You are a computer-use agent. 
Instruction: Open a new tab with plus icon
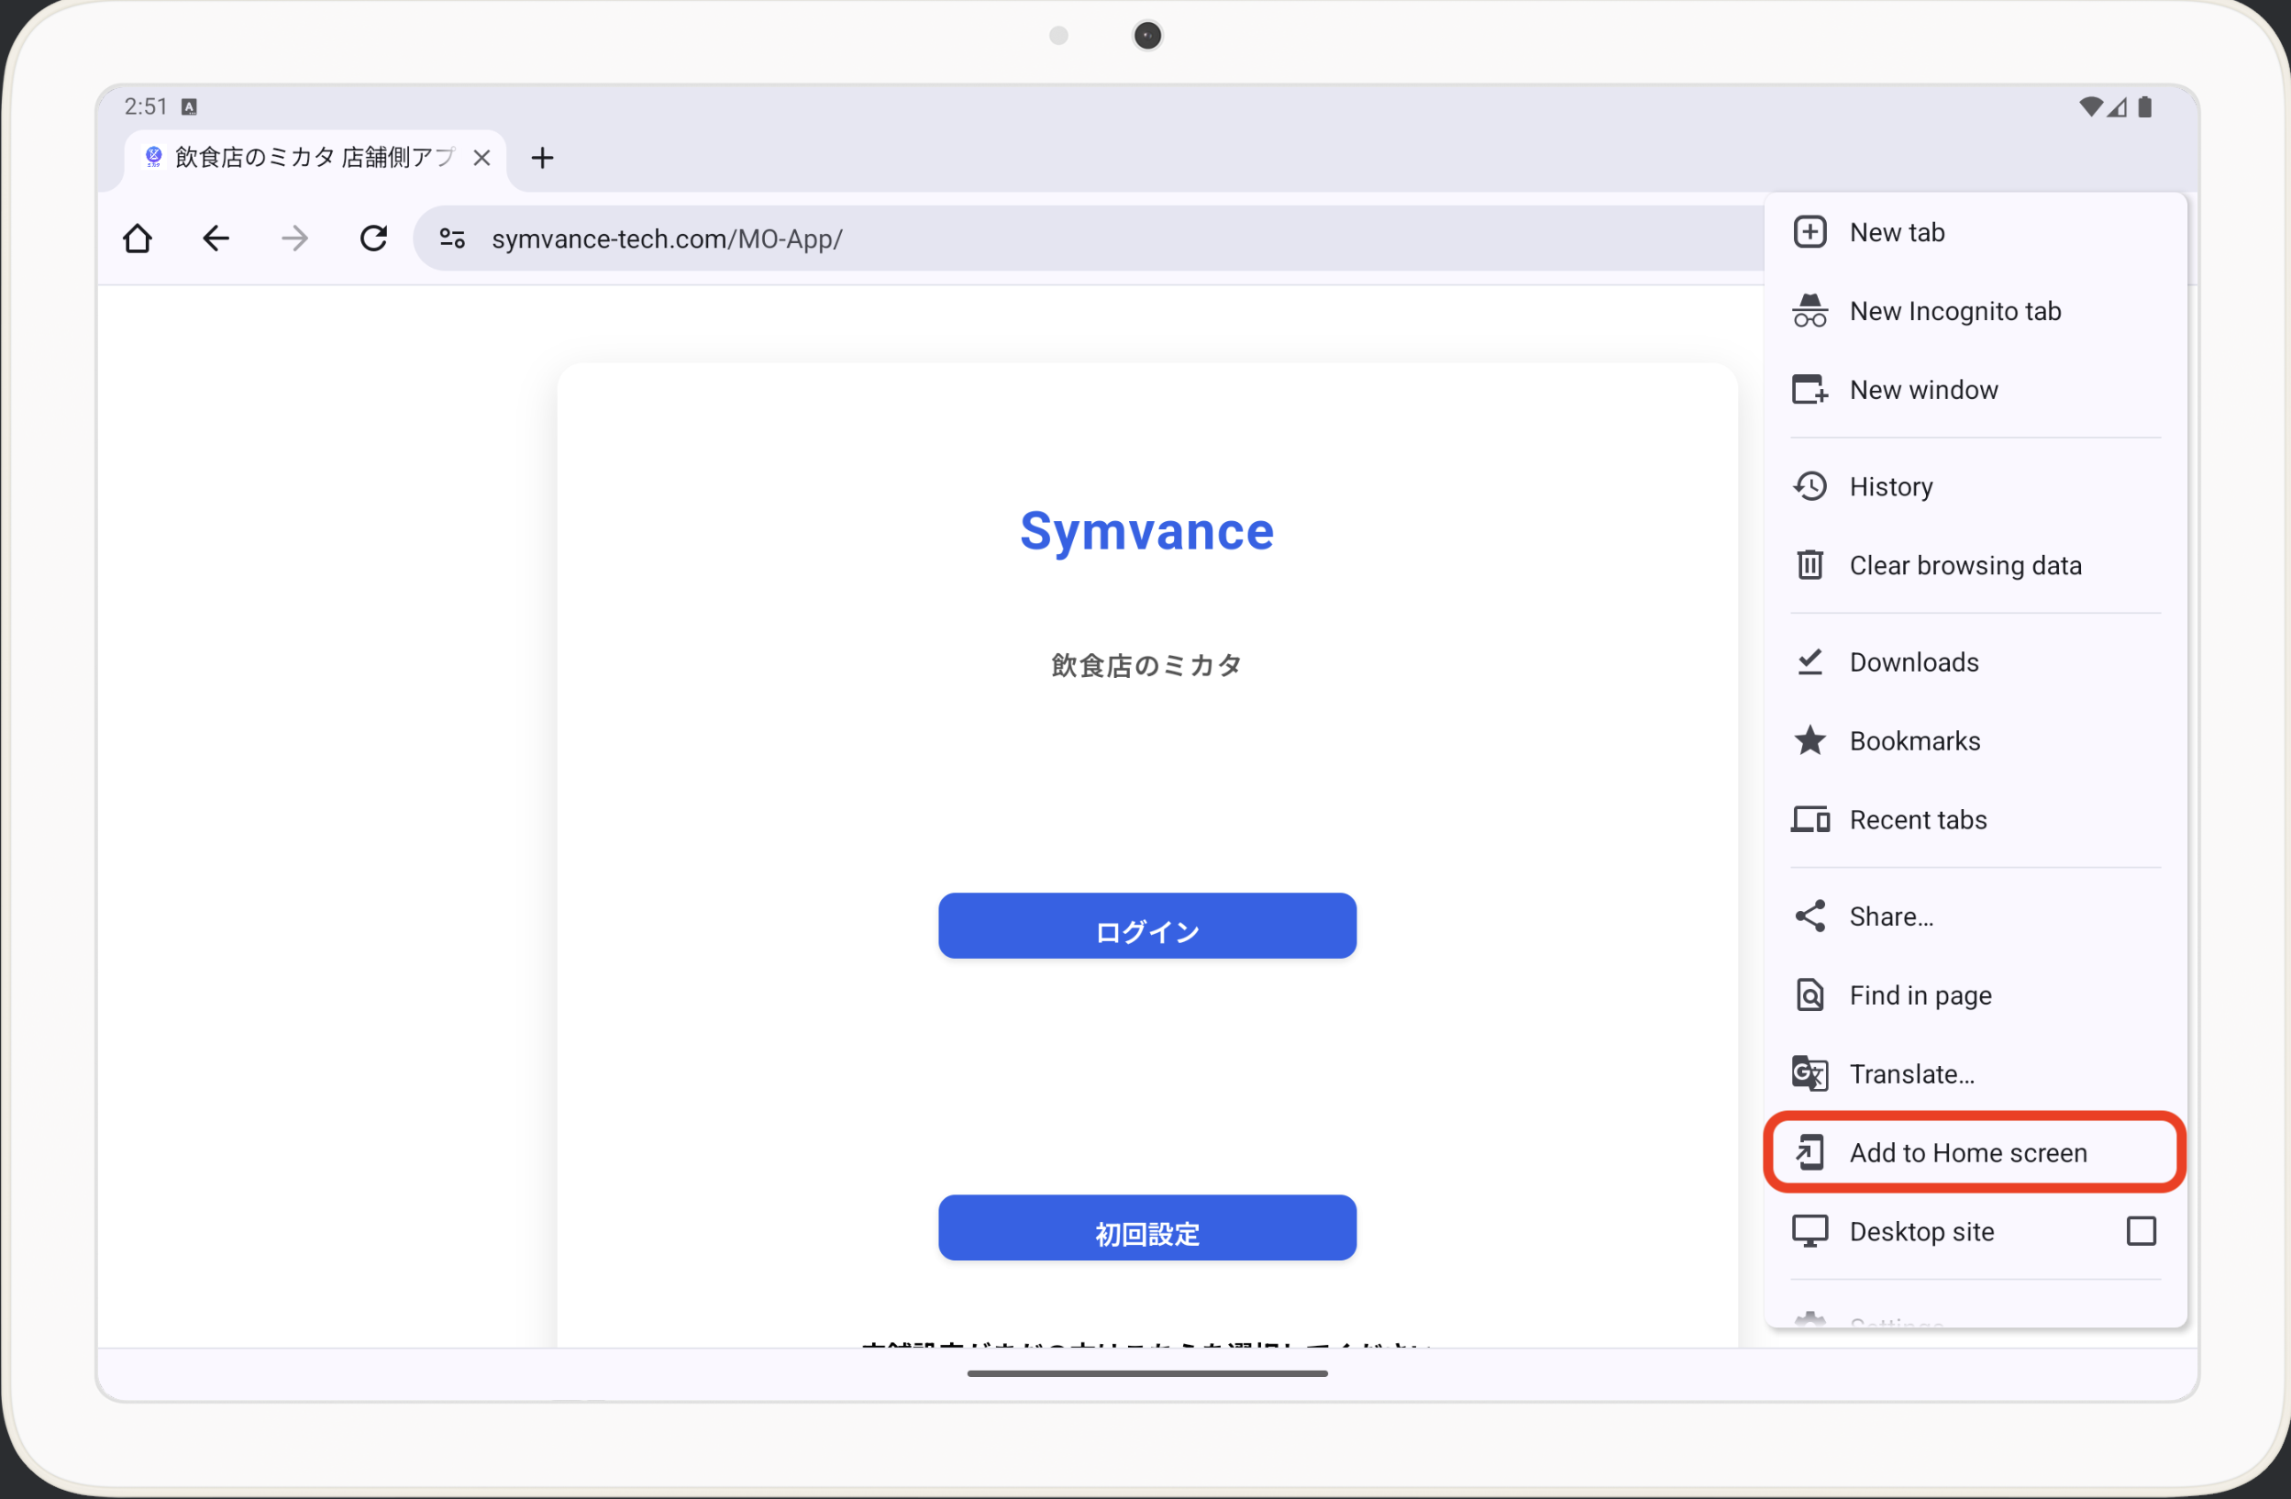pyautogui.click(x=542, y=158)
